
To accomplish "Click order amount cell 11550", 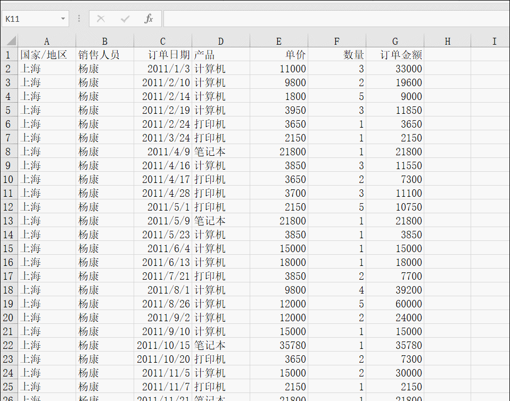I will point(395,165).
